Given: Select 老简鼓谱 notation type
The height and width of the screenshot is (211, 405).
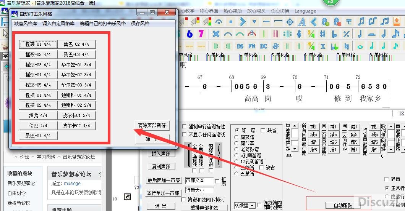Looking at the screenshot, I should pos(236,149).
